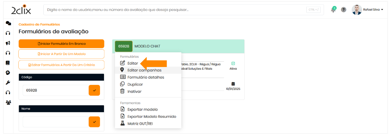Open the book icon in sidebar

click(8, 63)
